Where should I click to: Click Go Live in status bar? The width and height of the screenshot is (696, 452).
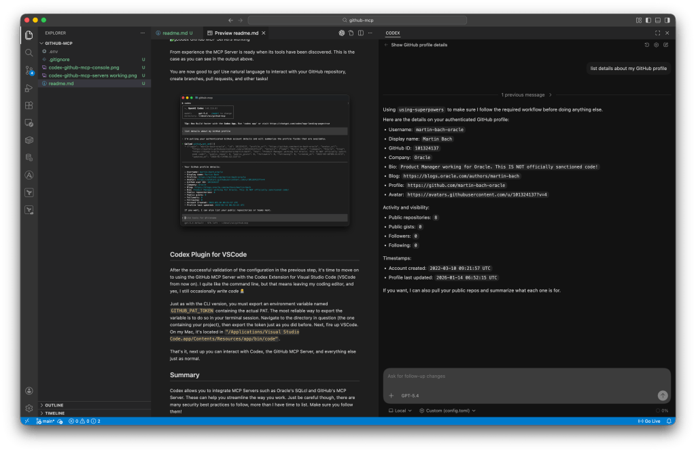(x=648, y=421)
